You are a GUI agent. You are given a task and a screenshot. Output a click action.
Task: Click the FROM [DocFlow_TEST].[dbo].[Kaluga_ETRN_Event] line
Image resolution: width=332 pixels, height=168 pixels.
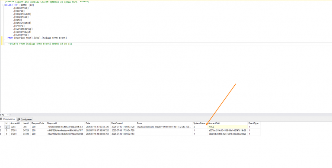point(37,38)
